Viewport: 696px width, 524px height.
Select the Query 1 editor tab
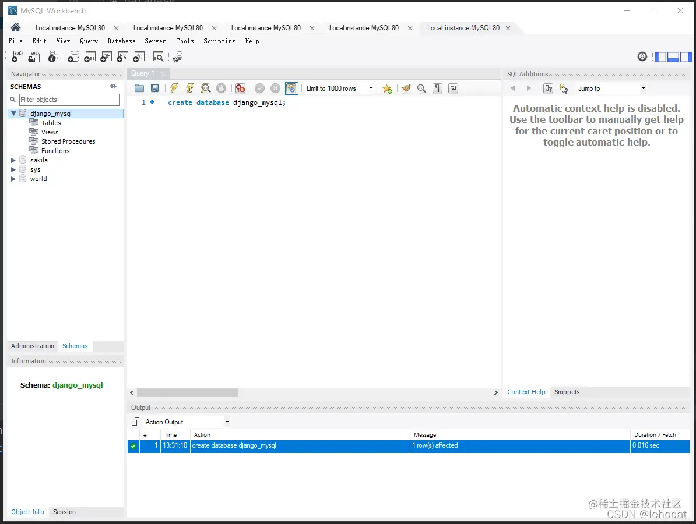[x=143, y=73]
